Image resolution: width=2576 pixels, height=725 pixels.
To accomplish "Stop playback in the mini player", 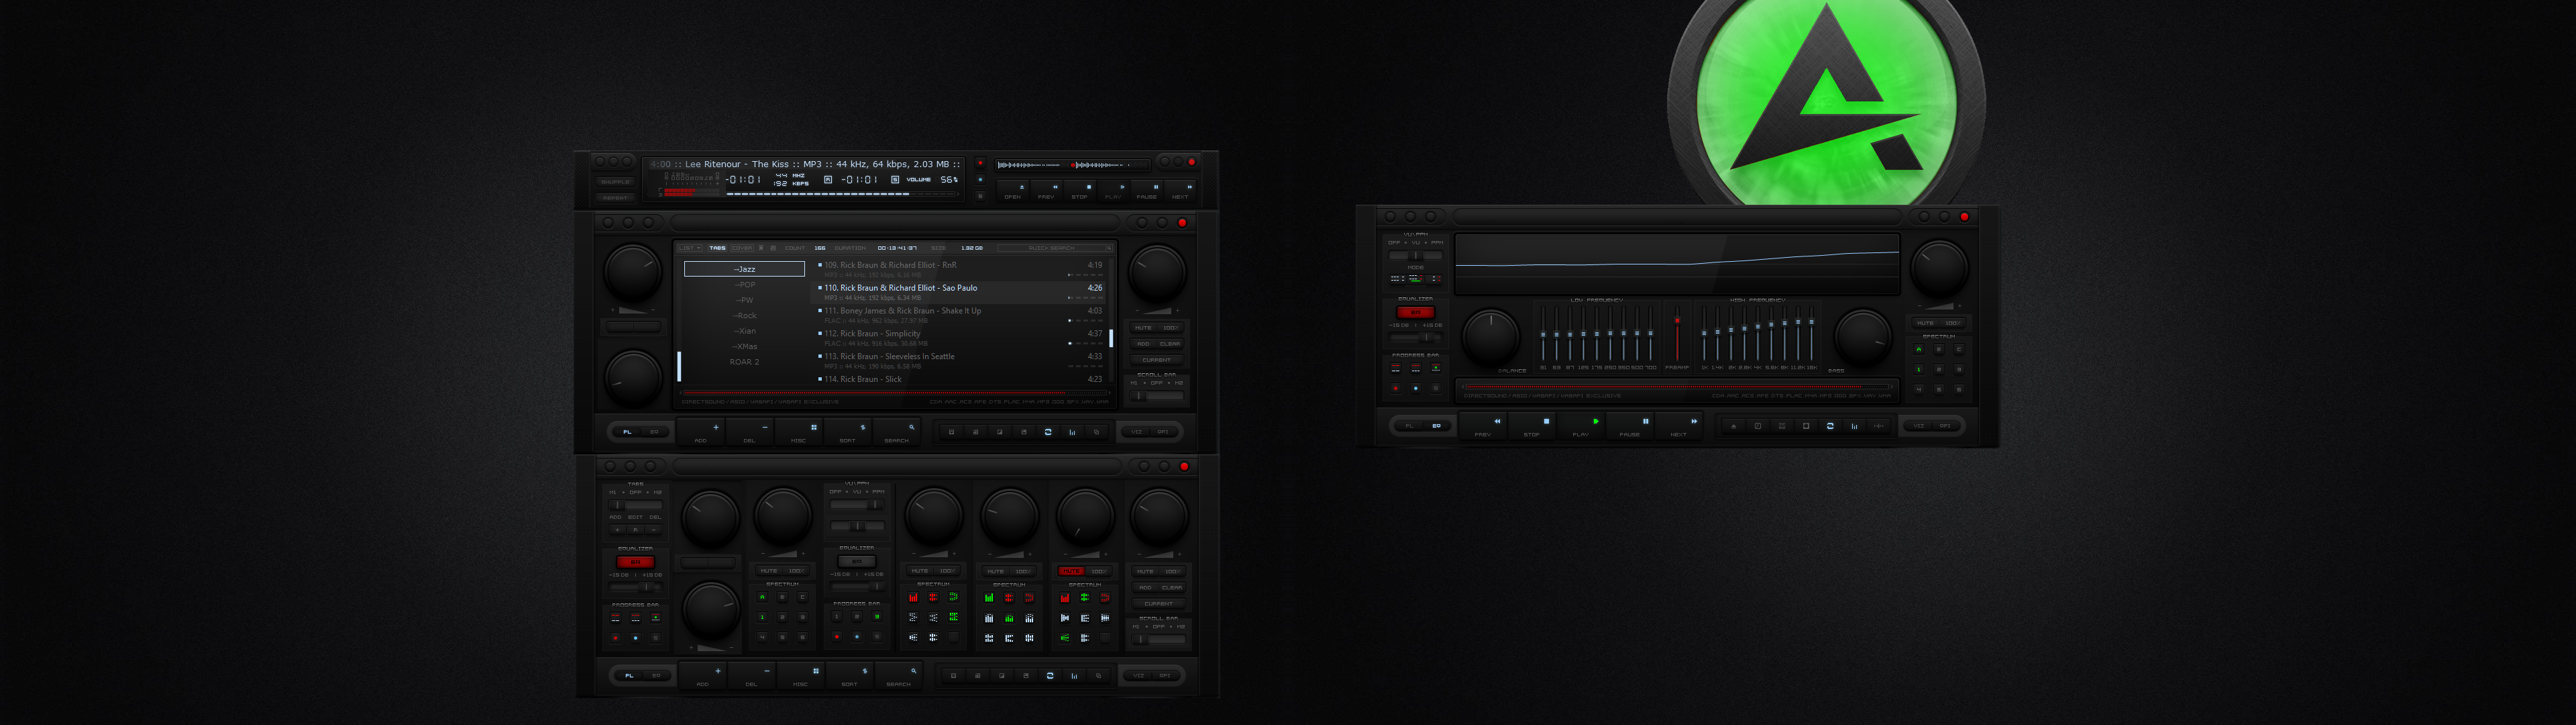I will click(1080, 190).
